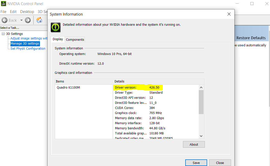Select the Graphics clock row

tap(156, 113)
